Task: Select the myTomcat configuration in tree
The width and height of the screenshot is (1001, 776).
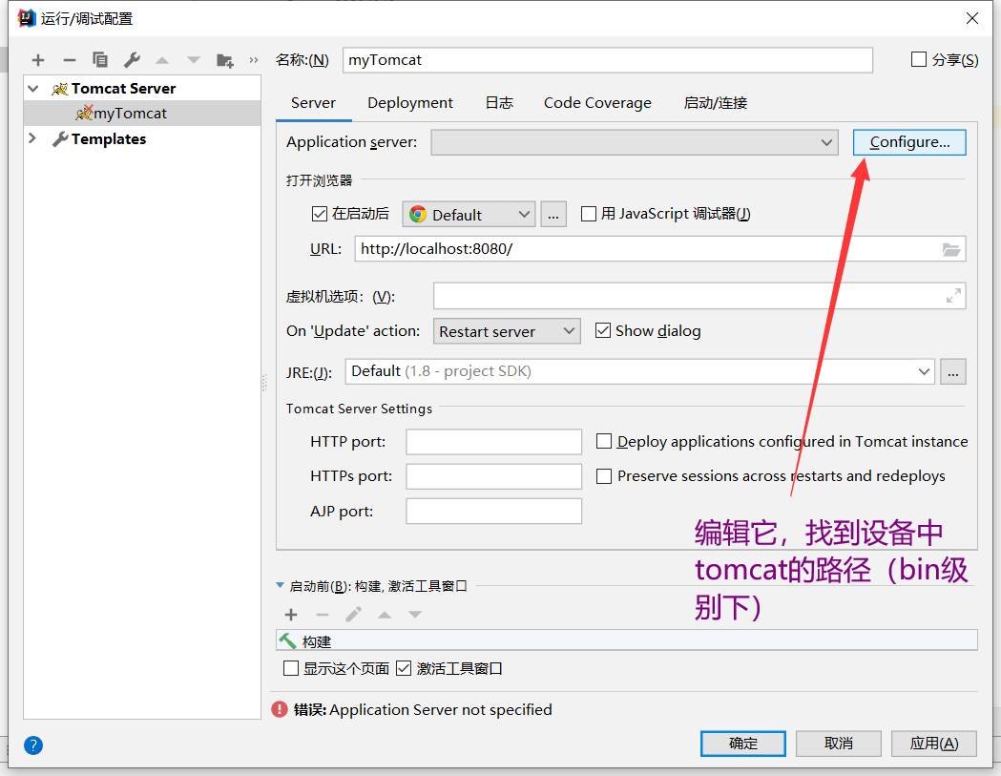Action: 142,113
